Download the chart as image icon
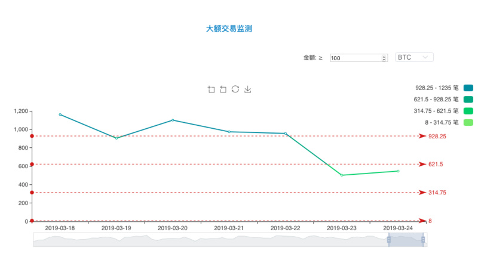This screenshot has width=478, height=257. point(248,89)
